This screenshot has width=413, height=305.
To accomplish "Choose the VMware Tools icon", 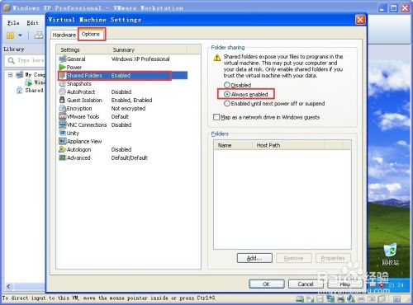I will [63, 116].
